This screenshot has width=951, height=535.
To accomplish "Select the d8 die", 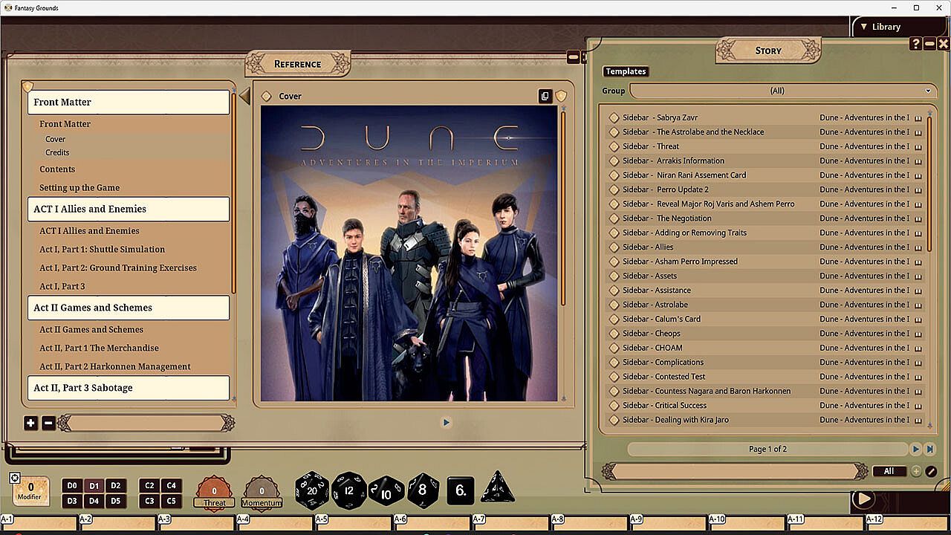I will (x=423, y=490).
